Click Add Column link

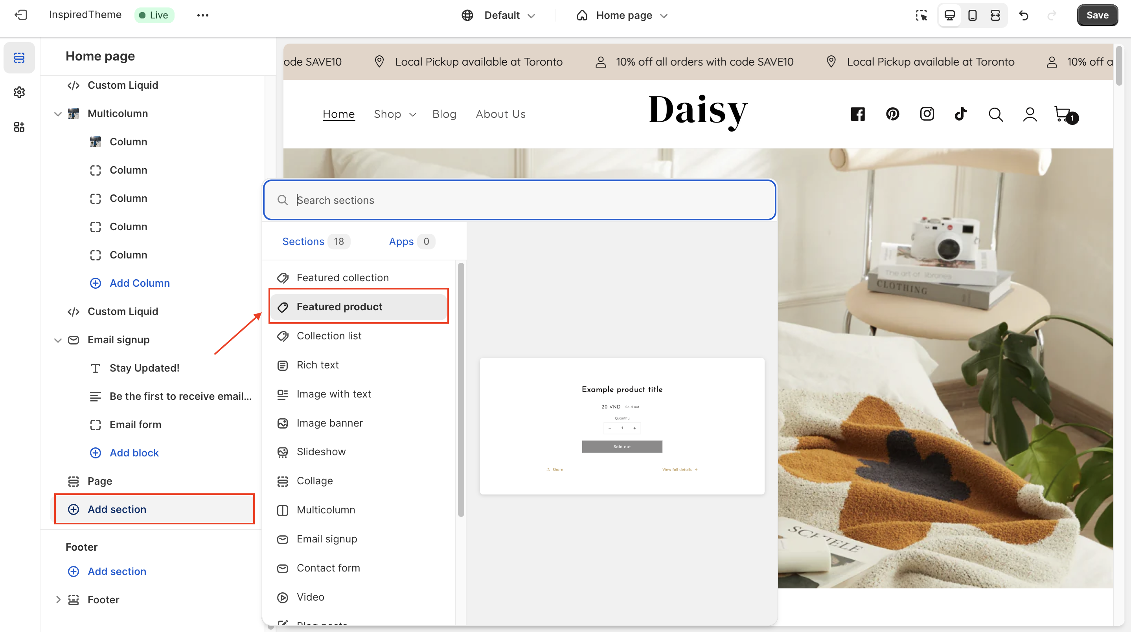coord(139,283)
